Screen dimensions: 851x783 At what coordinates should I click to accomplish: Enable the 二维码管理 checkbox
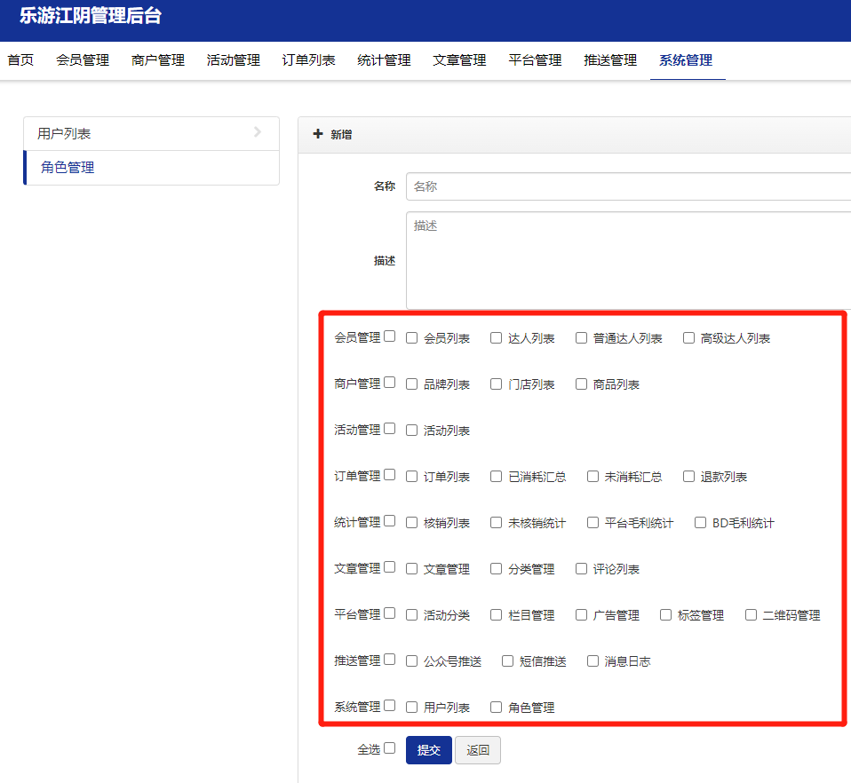[x=751, y=614]
